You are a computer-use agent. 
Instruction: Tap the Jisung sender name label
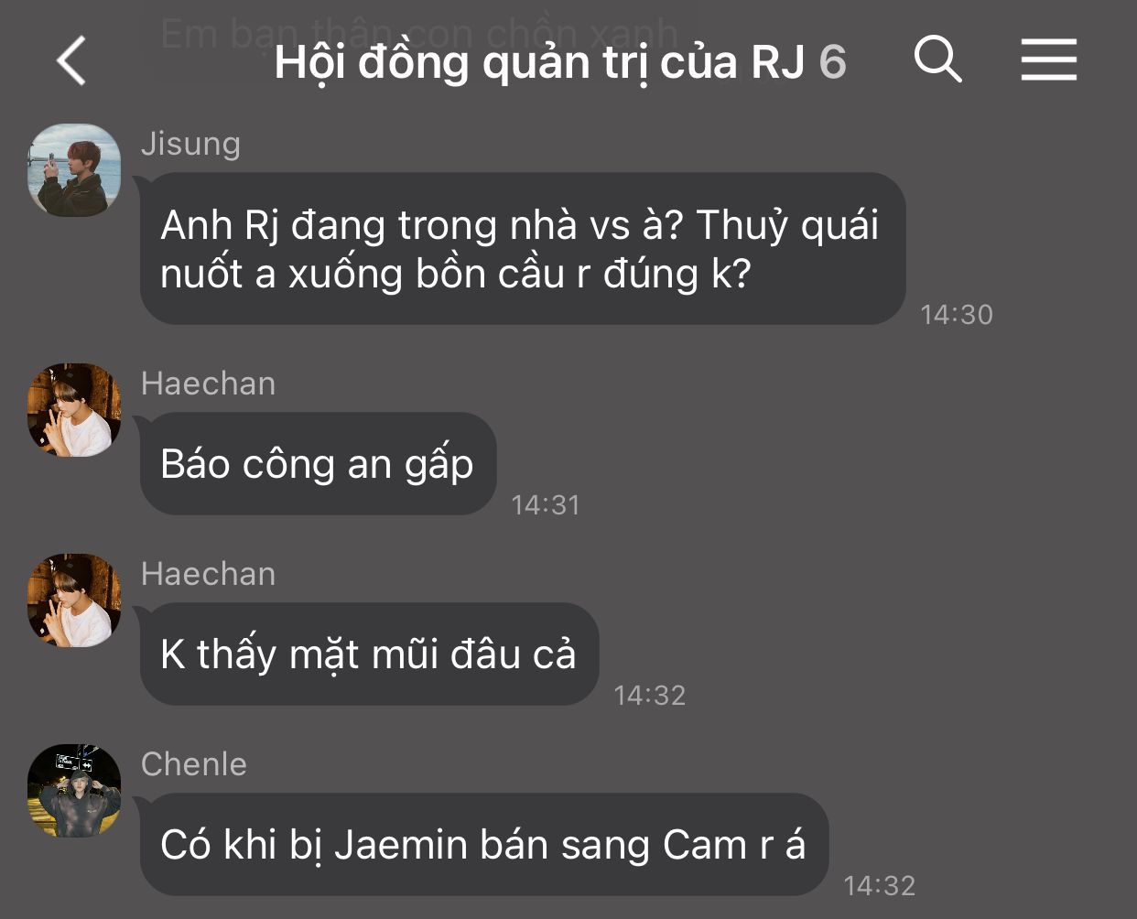click(x=190, y=144)
